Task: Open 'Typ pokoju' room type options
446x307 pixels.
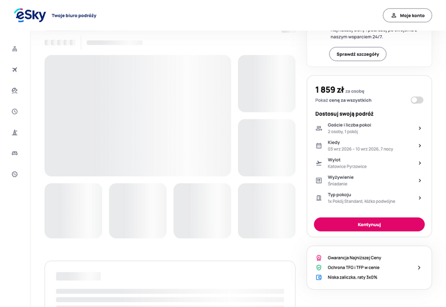Action: point(369,198)
